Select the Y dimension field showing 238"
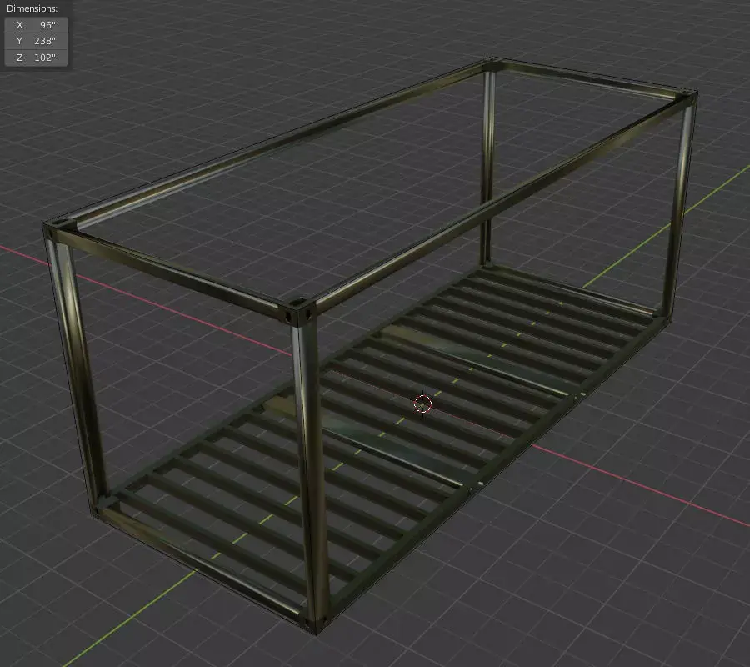This screenshot has height=667, width=750. coord(37,41)
